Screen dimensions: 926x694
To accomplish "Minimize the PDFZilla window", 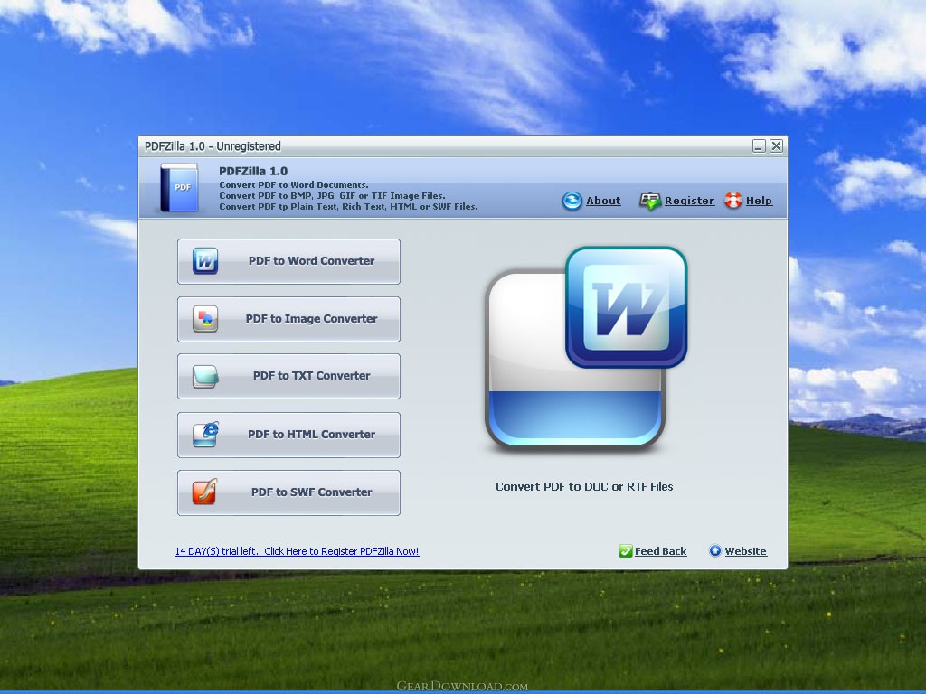I will (x=759, y=145).
